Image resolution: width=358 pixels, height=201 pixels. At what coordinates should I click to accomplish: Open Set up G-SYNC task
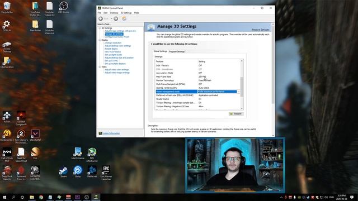tap(111, 61)
